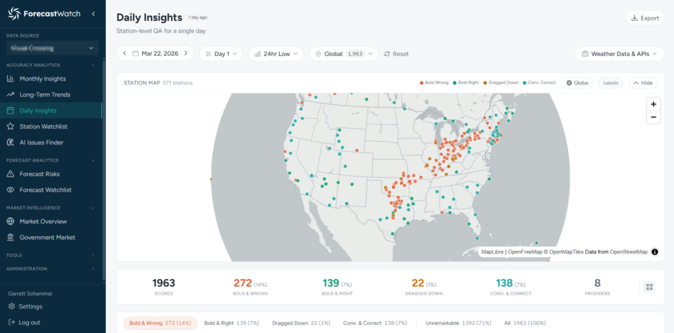Expand the Tools section

(93, 255)
